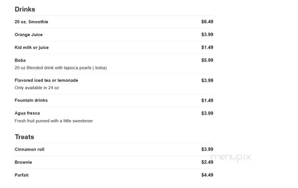
Task: Open the Boba menu item
Action: [20, 61]
